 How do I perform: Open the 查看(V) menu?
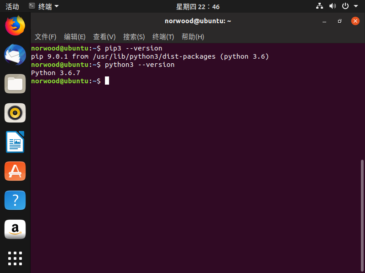pos(104,37)
